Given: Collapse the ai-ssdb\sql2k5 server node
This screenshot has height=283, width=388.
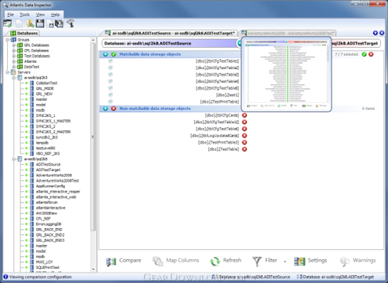Looking at the screenshot, I should click(x=14, y=77).
